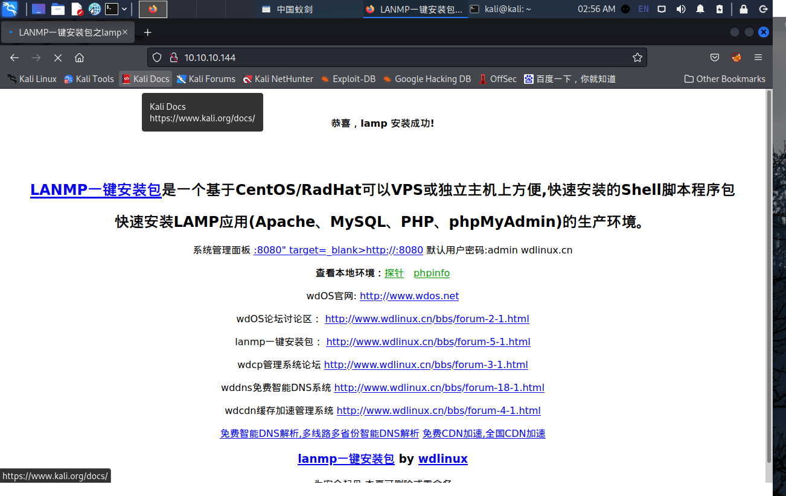The width and height of the screenshot is (786, 496).
Task: Go to the Firefox home page
Action: pyautogui.click(x=79, y=57)
